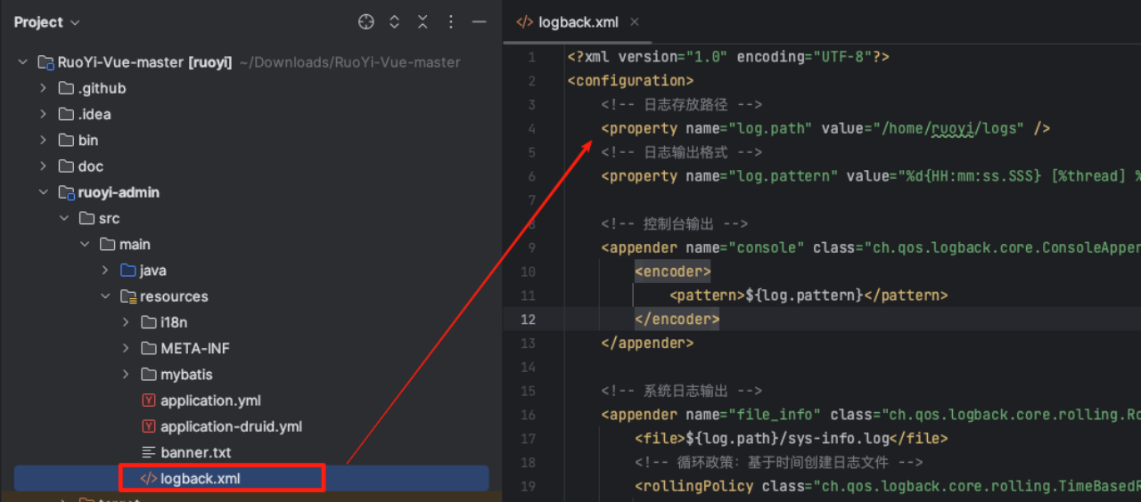
Task: Click the banner.txt text file icon
Action: 149,452
